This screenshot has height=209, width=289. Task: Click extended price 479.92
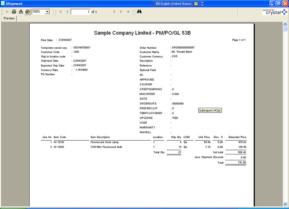[x=242, y=142]
